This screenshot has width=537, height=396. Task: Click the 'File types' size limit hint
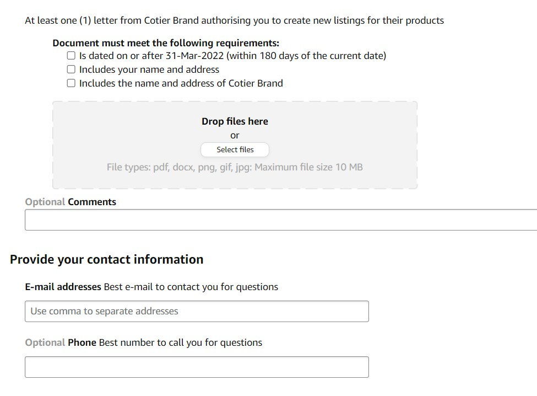coord(235,167)
